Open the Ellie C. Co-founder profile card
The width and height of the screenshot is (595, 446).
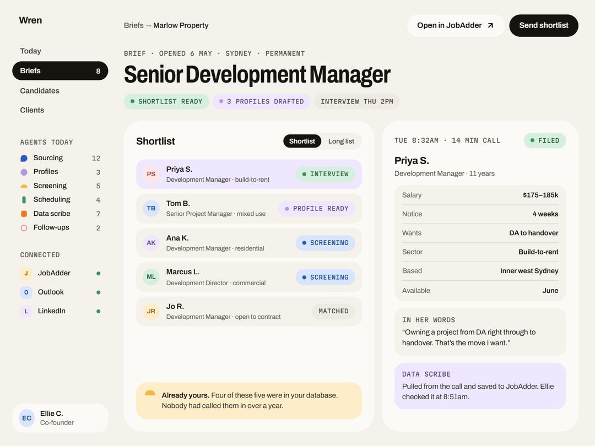pos(60,418)
